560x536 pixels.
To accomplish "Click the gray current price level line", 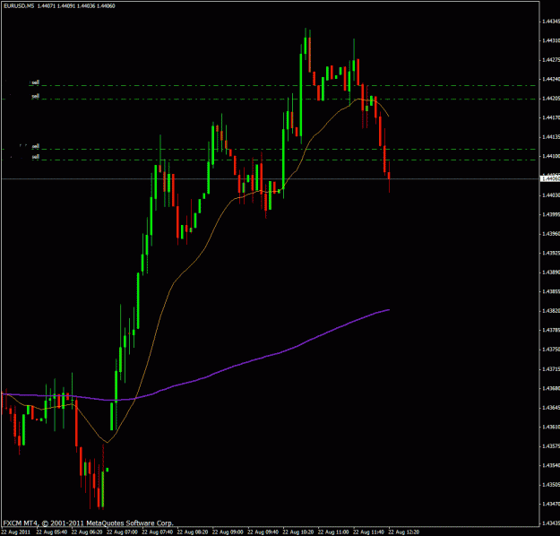I will 271,178.
